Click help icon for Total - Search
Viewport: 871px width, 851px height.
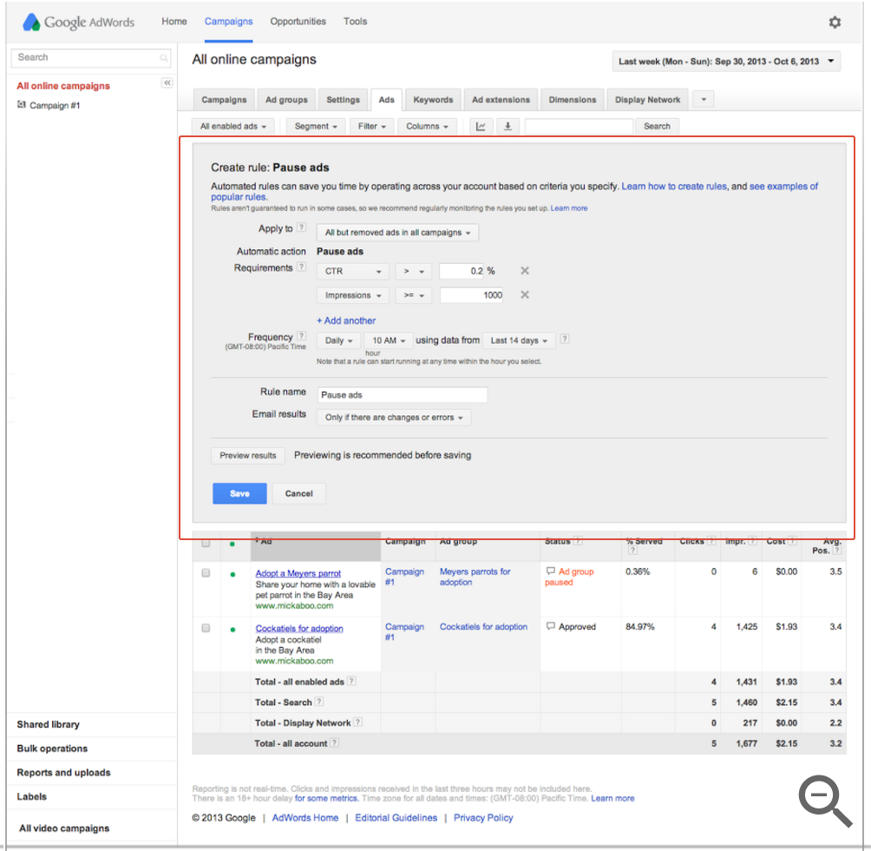319,702
